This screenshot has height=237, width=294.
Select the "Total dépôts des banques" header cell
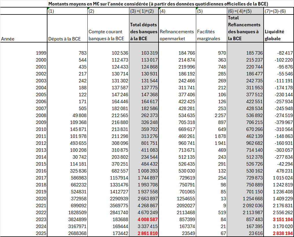click(144, 32)
